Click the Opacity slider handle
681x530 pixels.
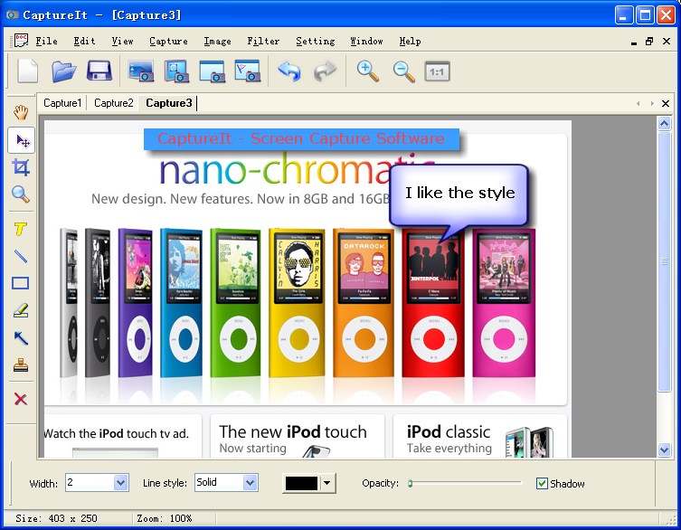coord(410,483)
